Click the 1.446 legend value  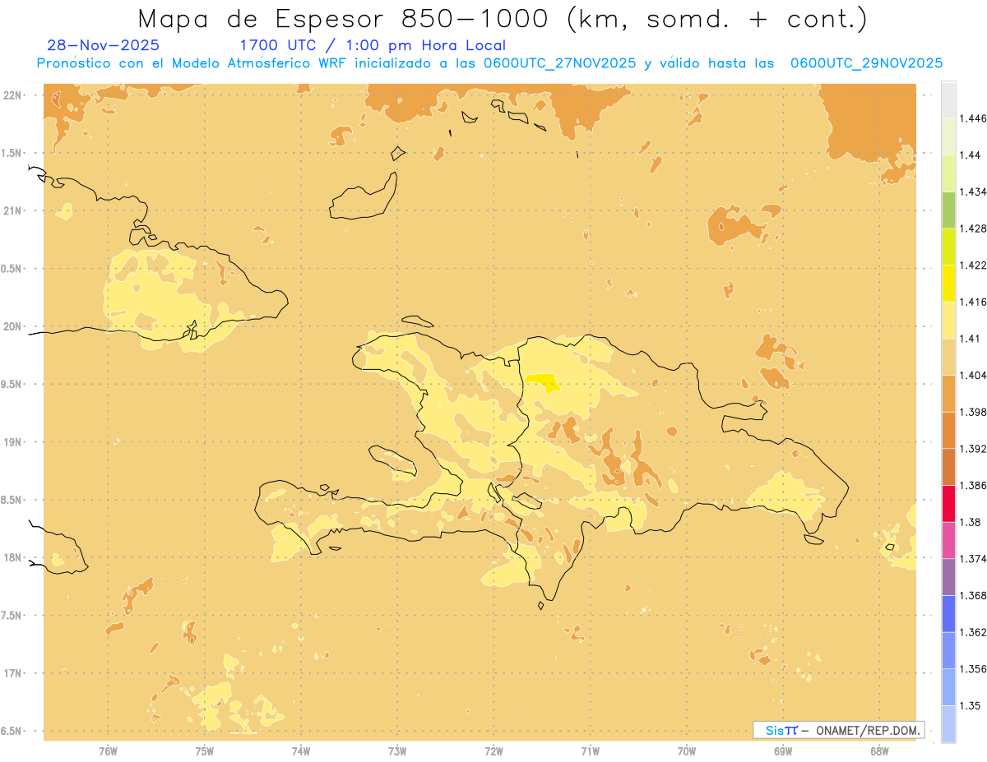[973, 118]
